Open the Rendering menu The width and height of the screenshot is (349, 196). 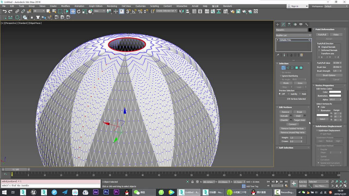click(112, 6)
